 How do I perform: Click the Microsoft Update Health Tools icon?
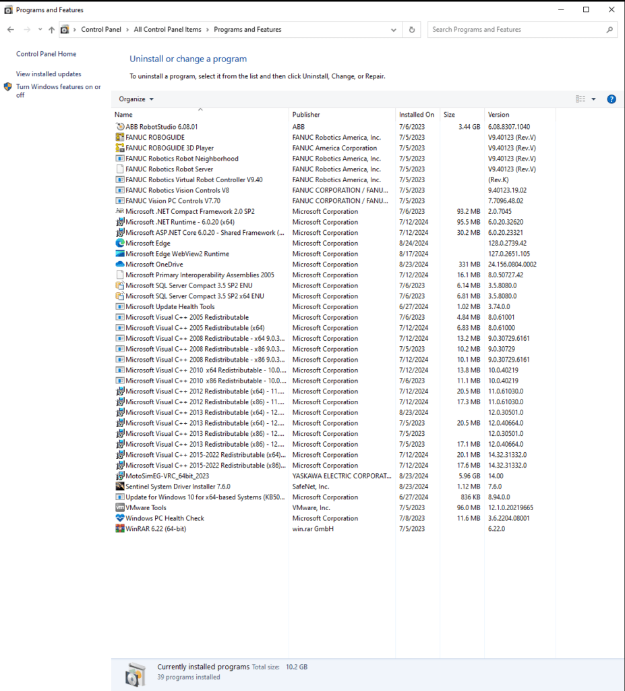(120, 306)
